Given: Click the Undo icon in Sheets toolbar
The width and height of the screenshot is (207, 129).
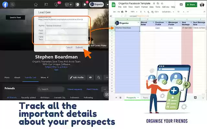Looking at the screenshot, I should (x=114, y=12).
